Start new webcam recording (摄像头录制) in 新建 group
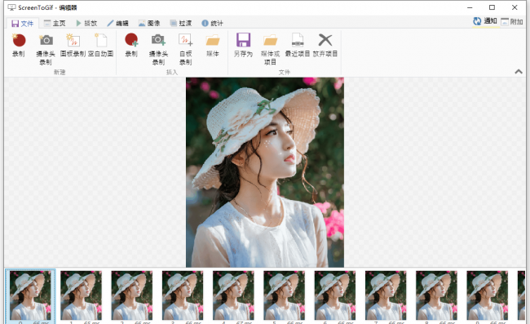Screen dimensions: 530x324 [46, 50]
